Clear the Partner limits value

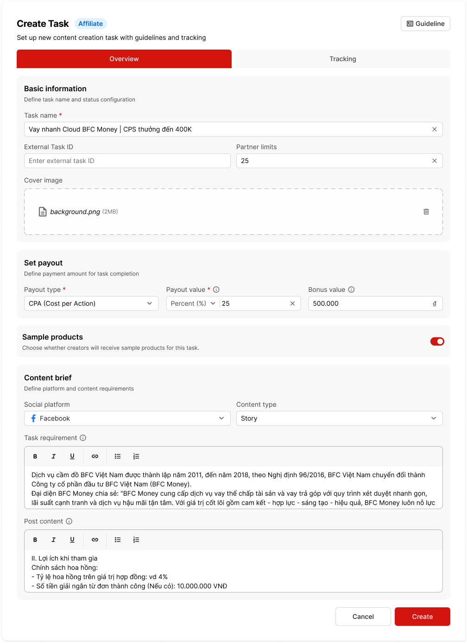(x=434, y=161)
